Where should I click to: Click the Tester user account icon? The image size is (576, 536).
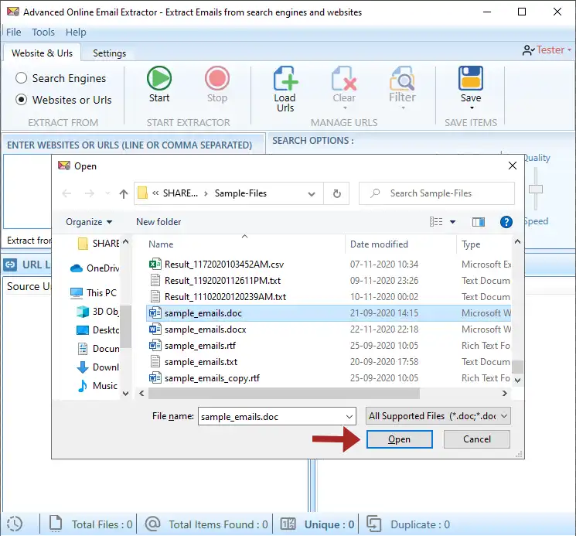pyautogui.click(x=528, y=50)
